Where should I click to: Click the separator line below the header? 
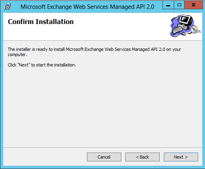point(102,41)
